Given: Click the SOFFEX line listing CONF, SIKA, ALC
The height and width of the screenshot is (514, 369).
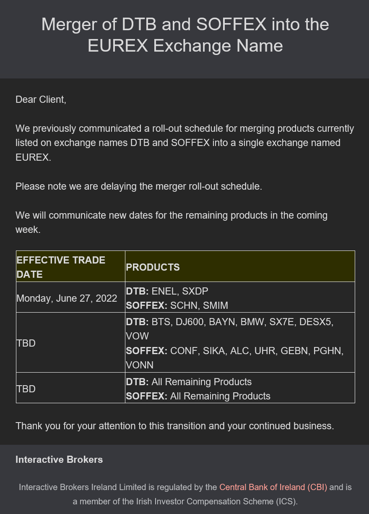Looking at the screenshot, I should pyautogui.click(x=234, y=351).
